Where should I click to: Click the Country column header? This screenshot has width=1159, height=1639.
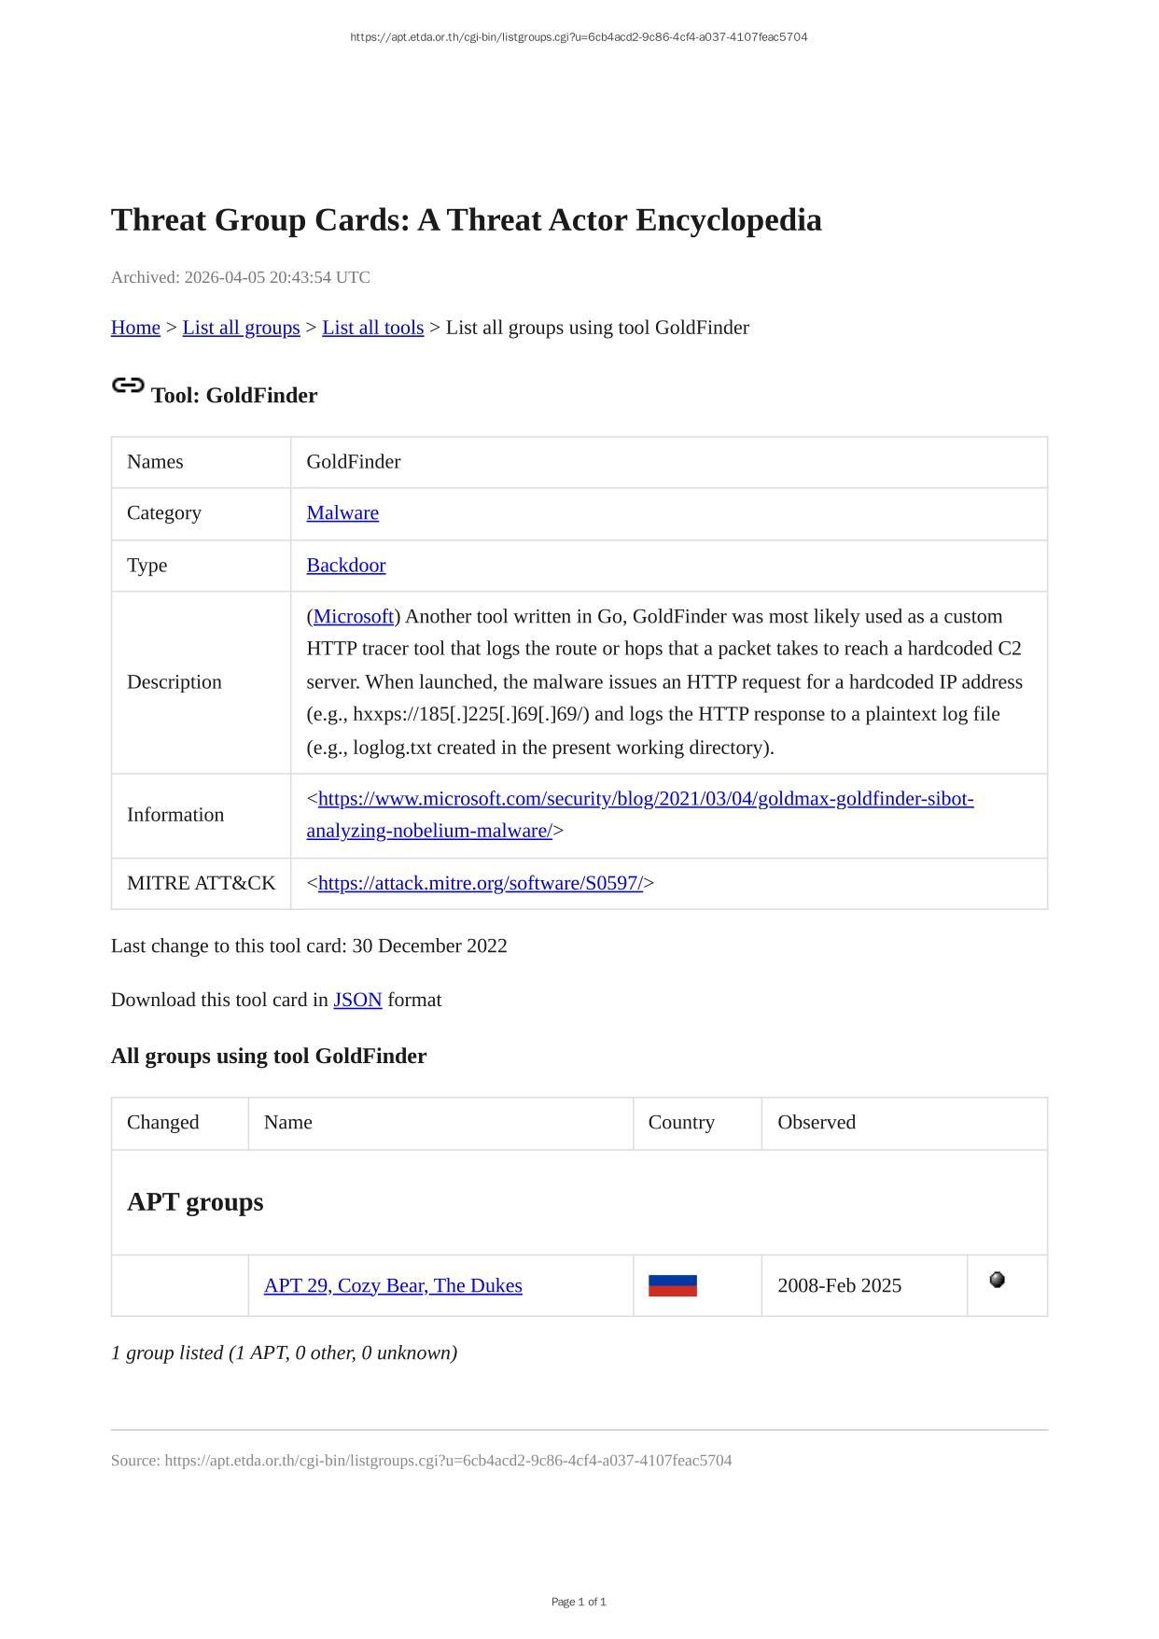tap(681, 1122)
